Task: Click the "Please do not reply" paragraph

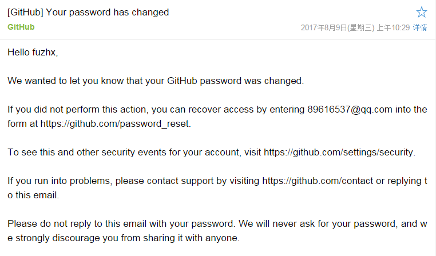Action: 217,231
